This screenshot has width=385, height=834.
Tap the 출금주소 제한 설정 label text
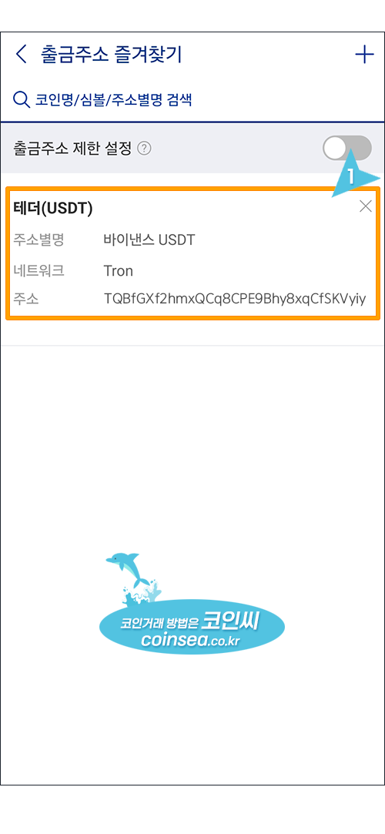tap(72, 149)
